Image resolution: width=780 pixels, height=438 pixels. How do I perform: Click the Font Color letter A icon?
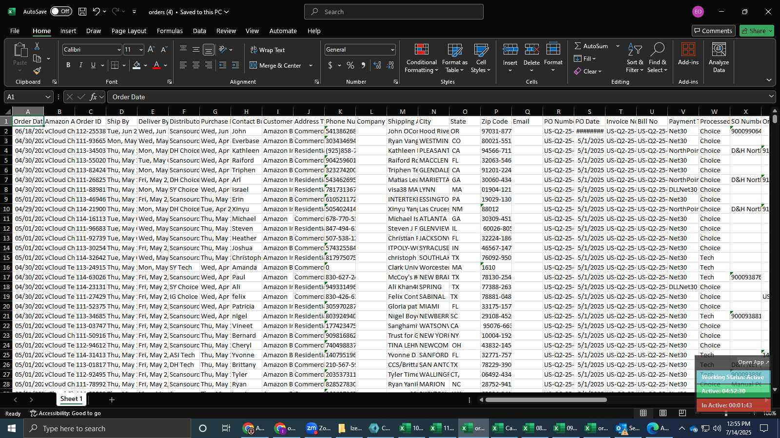(156, 65)
